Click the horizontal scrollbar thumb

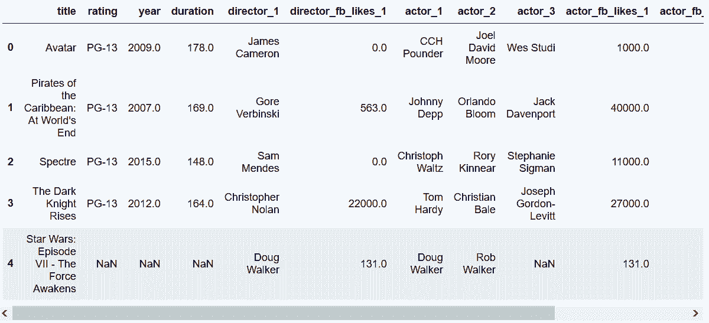coord(284,312)
